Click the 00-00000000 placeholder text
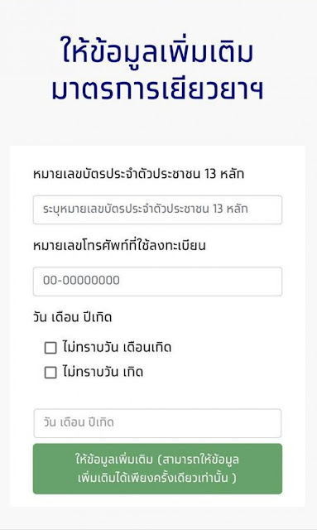This screenshot has width=317, height=530. coord(81,280)
